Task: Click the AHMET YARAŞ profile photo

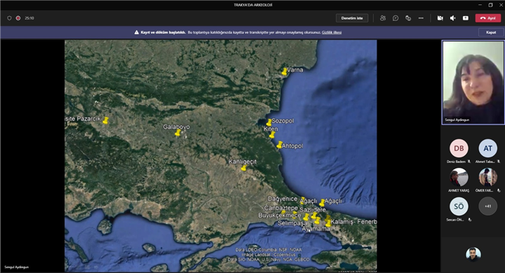Action: tap(459, 177)
